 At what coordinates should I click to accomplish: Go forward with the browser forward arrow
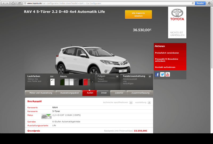(7, 3)
